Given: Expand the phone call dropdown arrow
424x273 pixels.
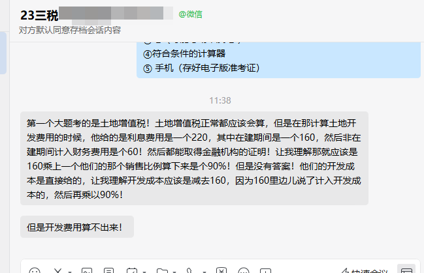Looking at the screenshot, I should pyautogui.click(x=204, y=272).
